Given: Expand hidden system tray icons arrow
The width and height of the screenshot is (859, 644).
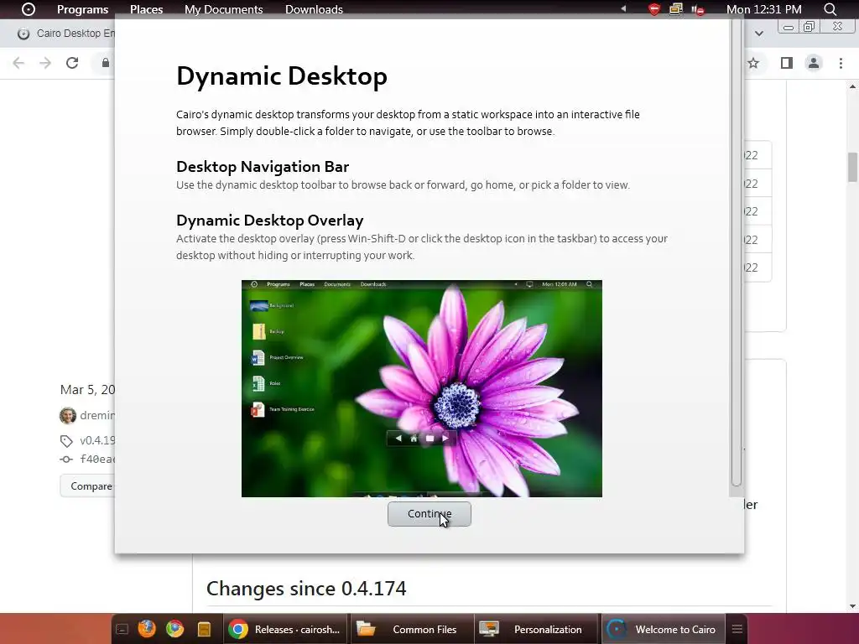Looking at the screenshot, I should [x=623, y=8].
